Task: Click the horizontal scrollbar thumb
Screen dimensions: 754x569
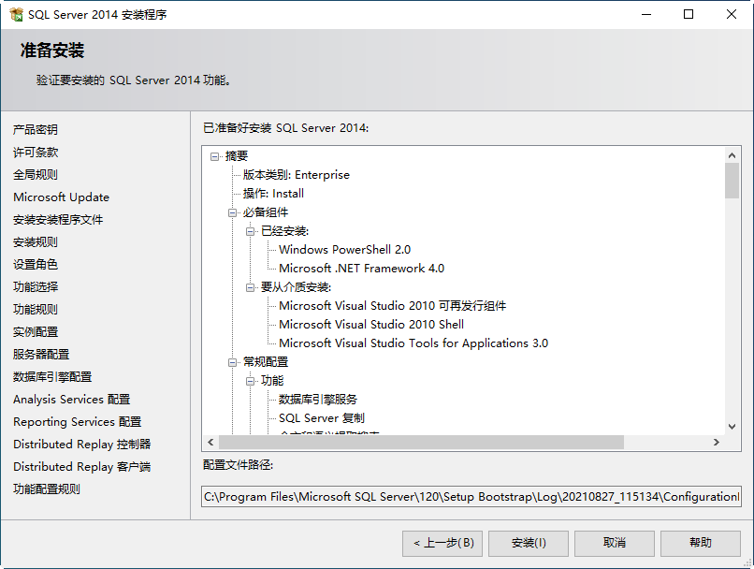Action: click(421, 442)
